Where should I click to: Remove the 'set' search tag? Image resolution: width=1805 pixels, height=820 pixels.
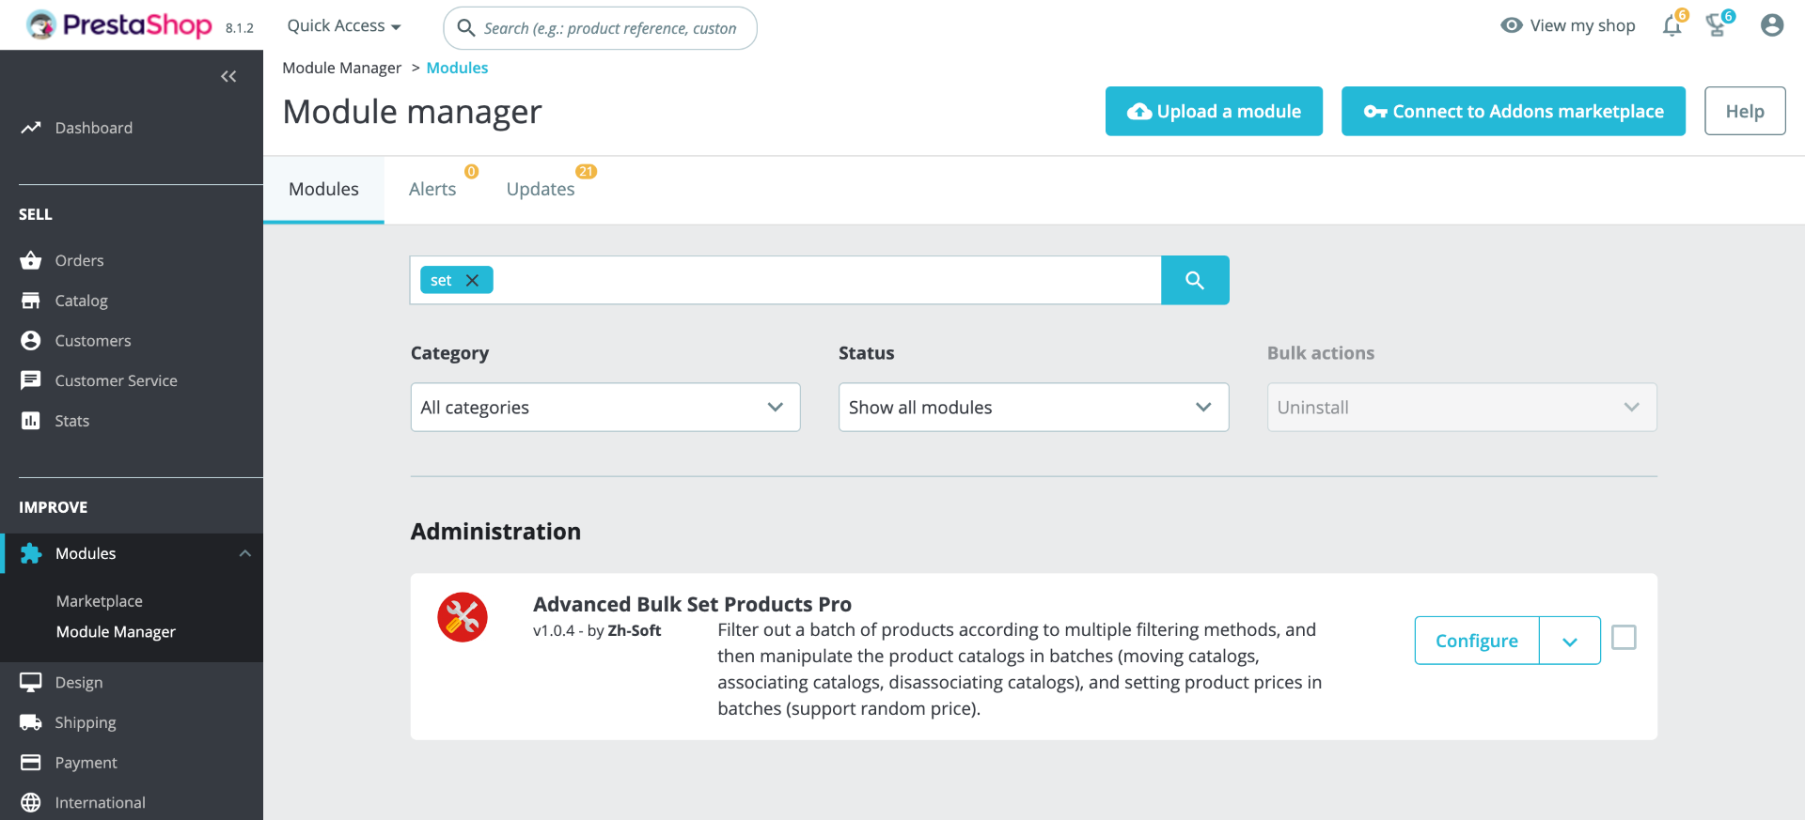[473, 280]
